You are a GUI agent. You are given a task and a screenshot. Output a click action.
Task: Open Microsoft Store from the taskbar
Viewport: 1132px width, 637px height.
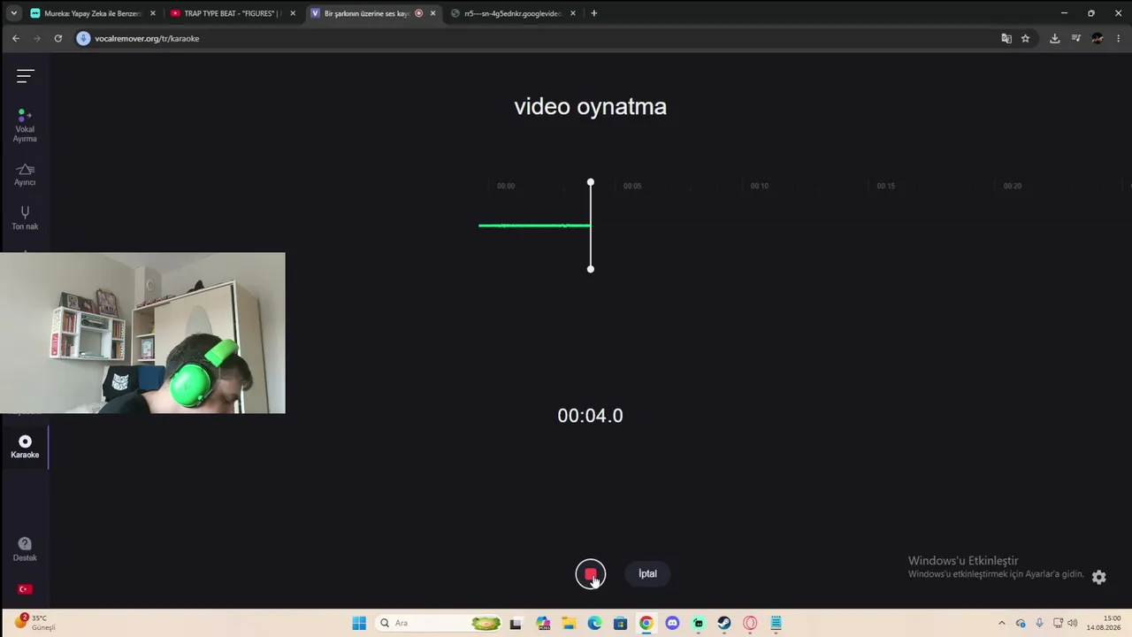620,623
